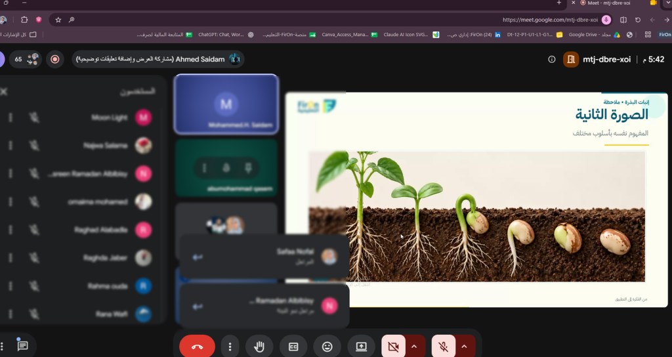Image resolution: width=672 pixels, height=357 pixels.
Task: Click the muted mic icon for Rana Wafi
Action: 34,314
